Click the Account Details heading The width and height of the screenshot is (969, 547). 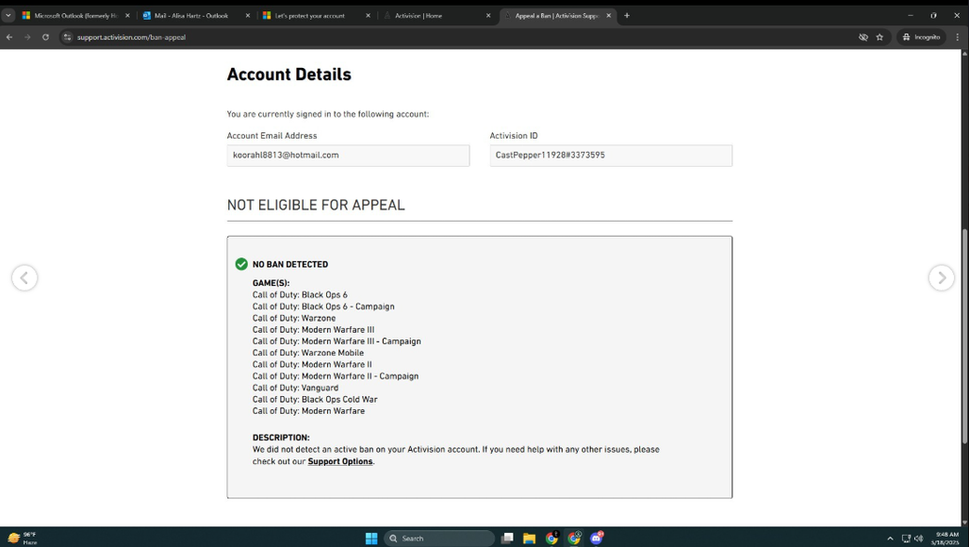pyautogui.click(x=289, y=75)
